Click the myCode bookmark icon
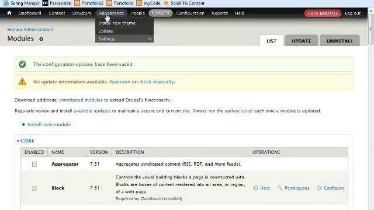This screenshot has width=374, height=210. click(x=139, y=3)
